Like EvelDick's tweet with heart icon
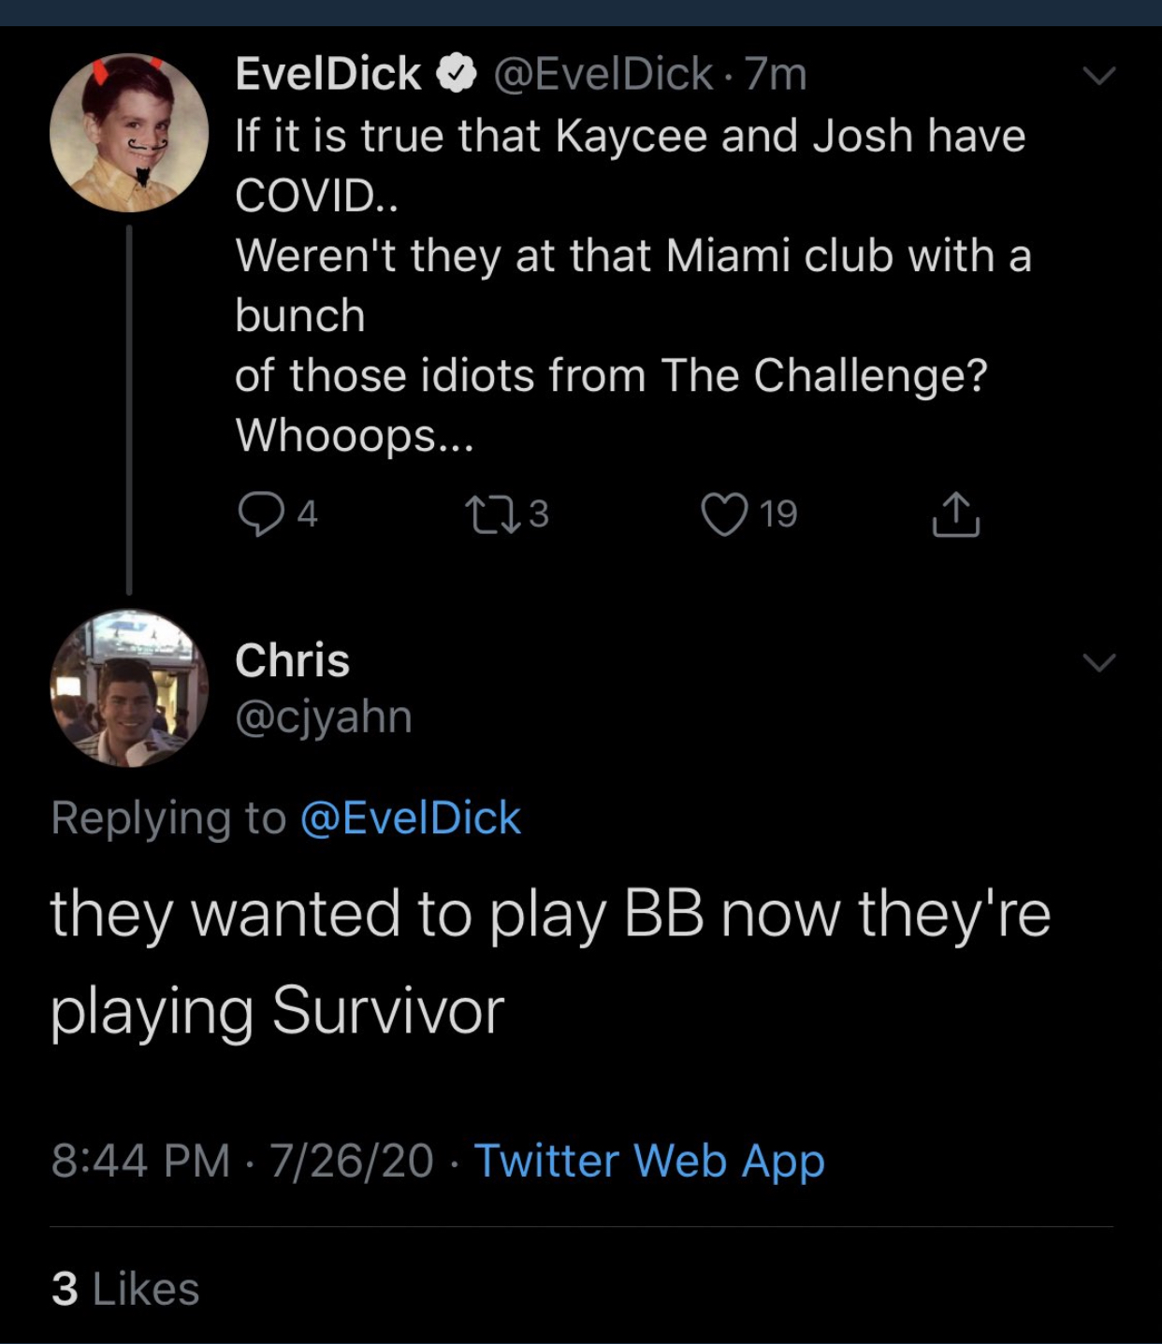The width and height of the screenshot is (1162, 1344). [x=725, y=514]
